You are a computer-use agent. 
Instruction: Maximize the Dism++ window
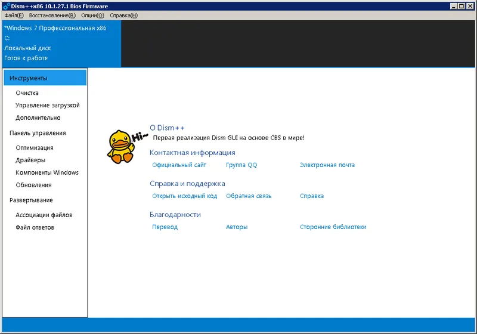[x=461, y=6]
